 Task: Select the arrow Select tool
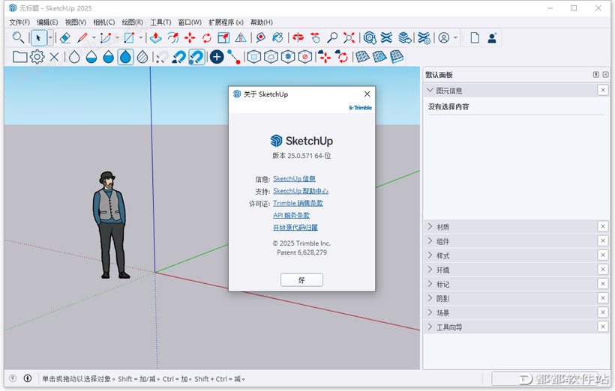pyautogui.click(x=38, y=38)
